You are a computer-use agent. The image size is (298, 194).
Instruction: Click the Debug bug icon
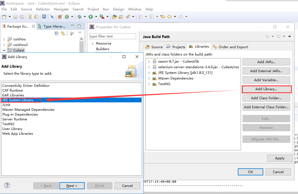tap(80, 17)
